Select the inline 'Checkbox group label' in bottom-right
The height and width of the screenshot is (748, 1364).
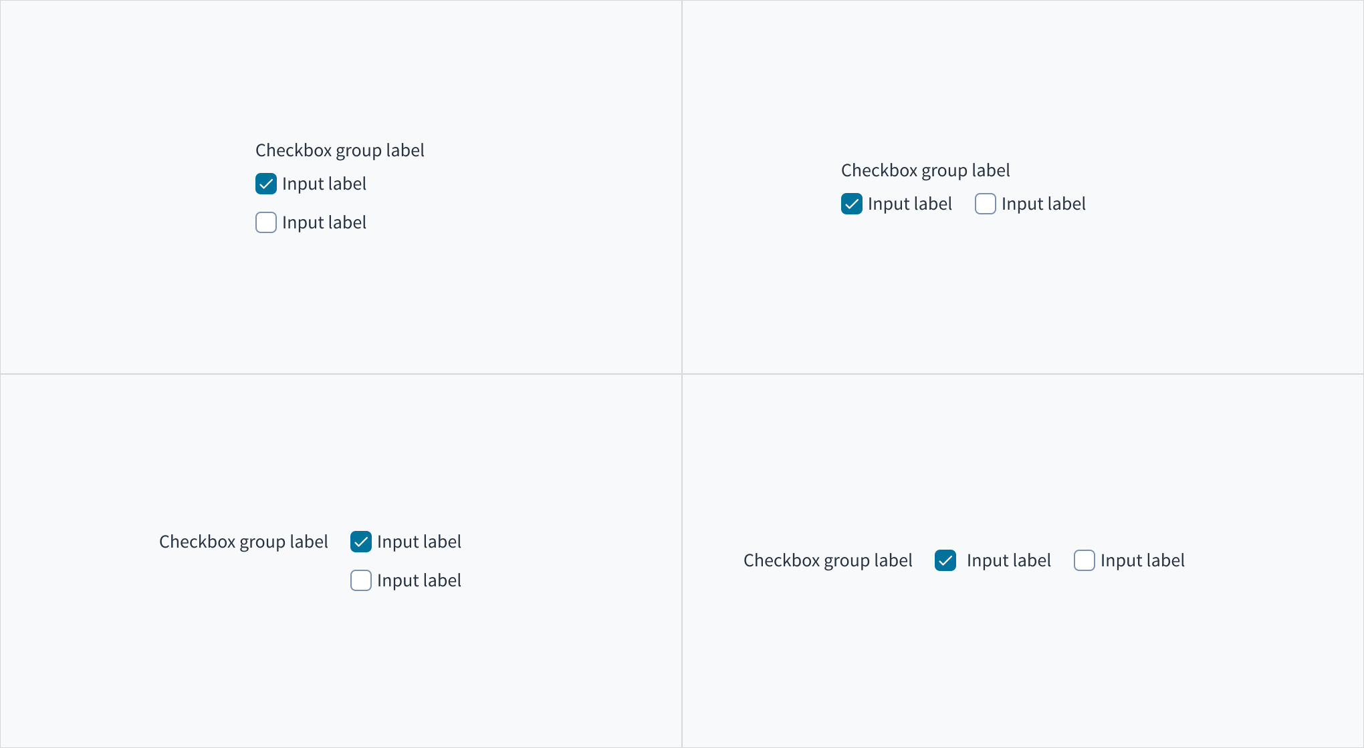[828, 560]
